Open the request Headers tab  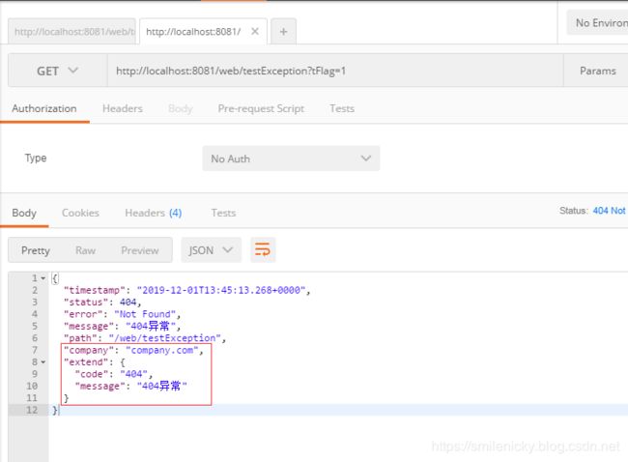(x=123, y=108)
